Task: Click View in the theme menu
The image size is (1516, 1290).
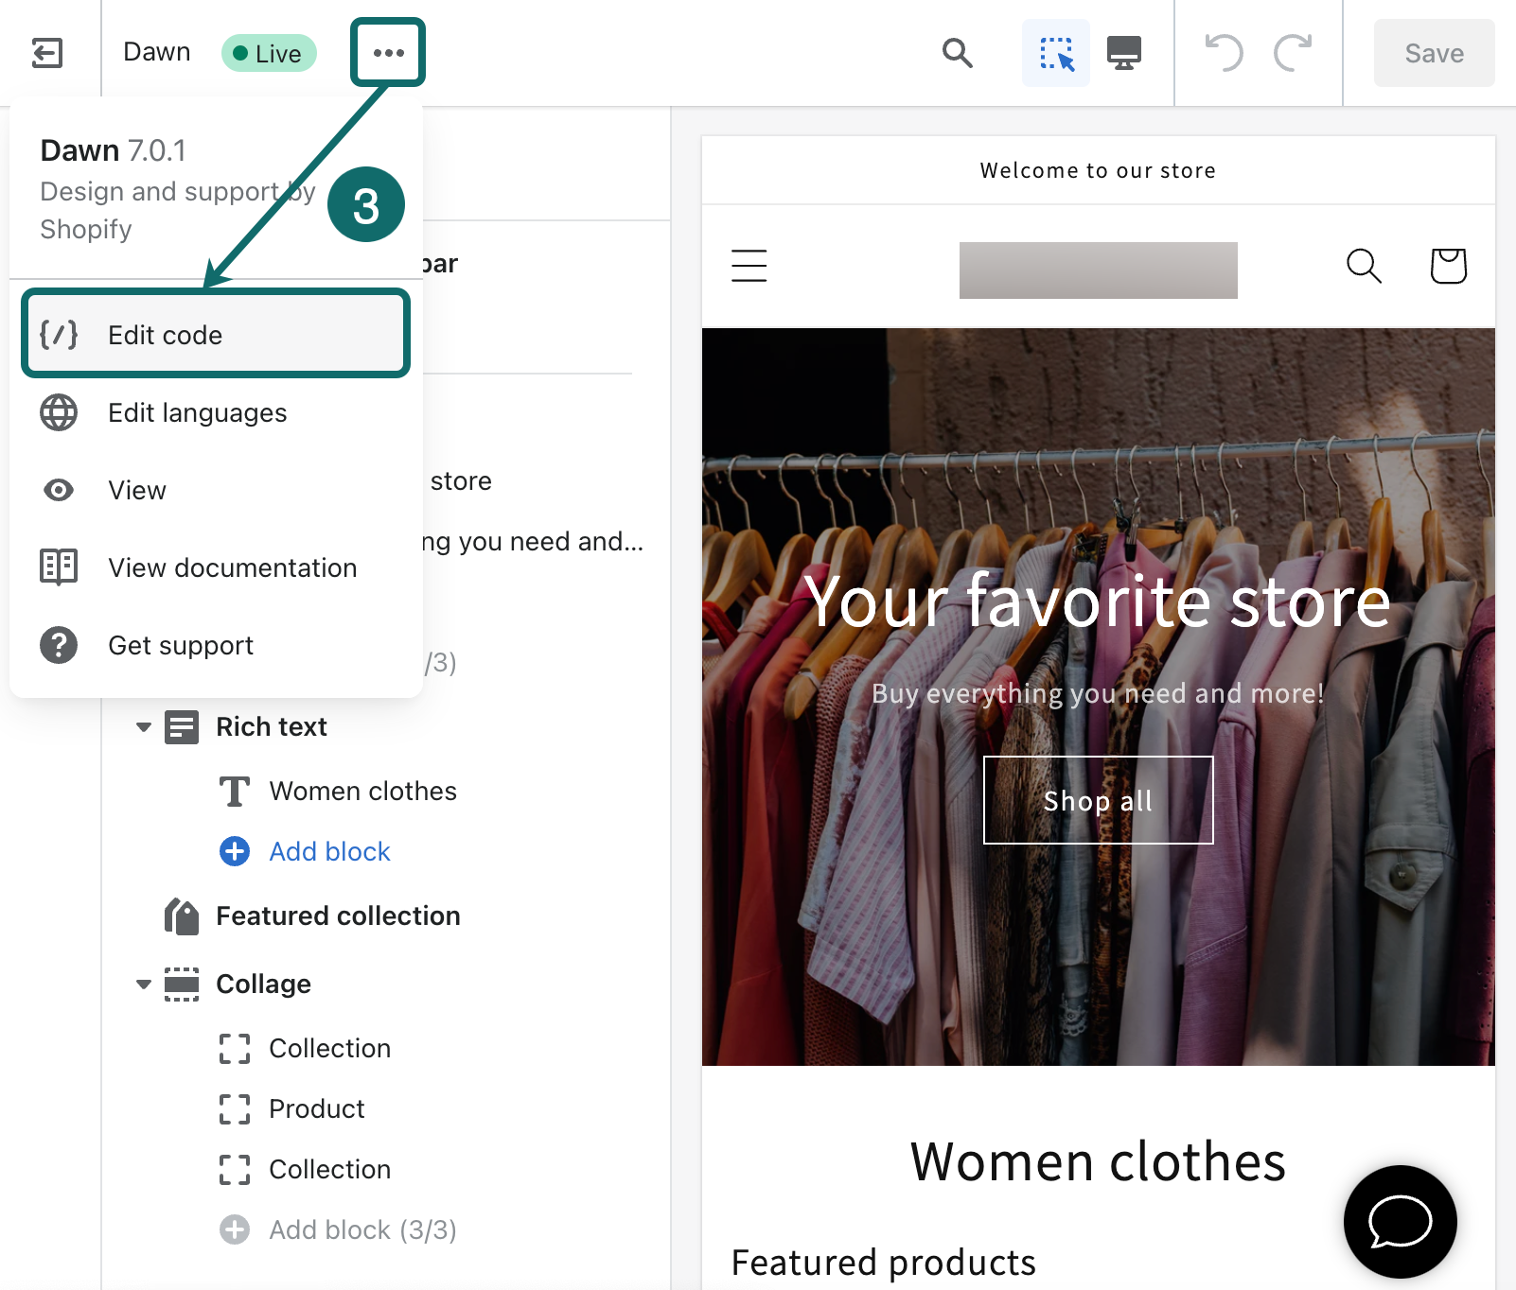Action: coord(137,490)
